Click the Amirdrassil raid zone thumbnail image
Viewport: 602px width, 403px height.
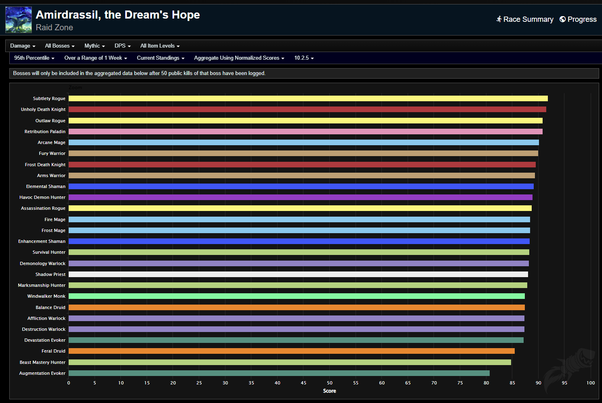[x=19, y=20]
